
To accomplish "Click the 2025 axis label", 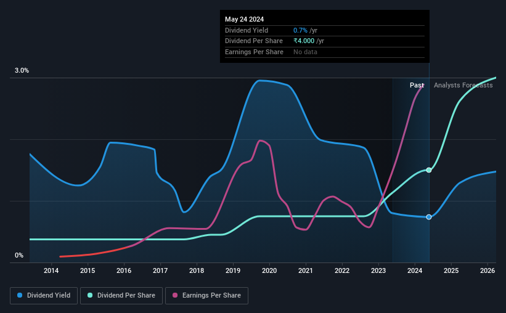I will point(451,270).
